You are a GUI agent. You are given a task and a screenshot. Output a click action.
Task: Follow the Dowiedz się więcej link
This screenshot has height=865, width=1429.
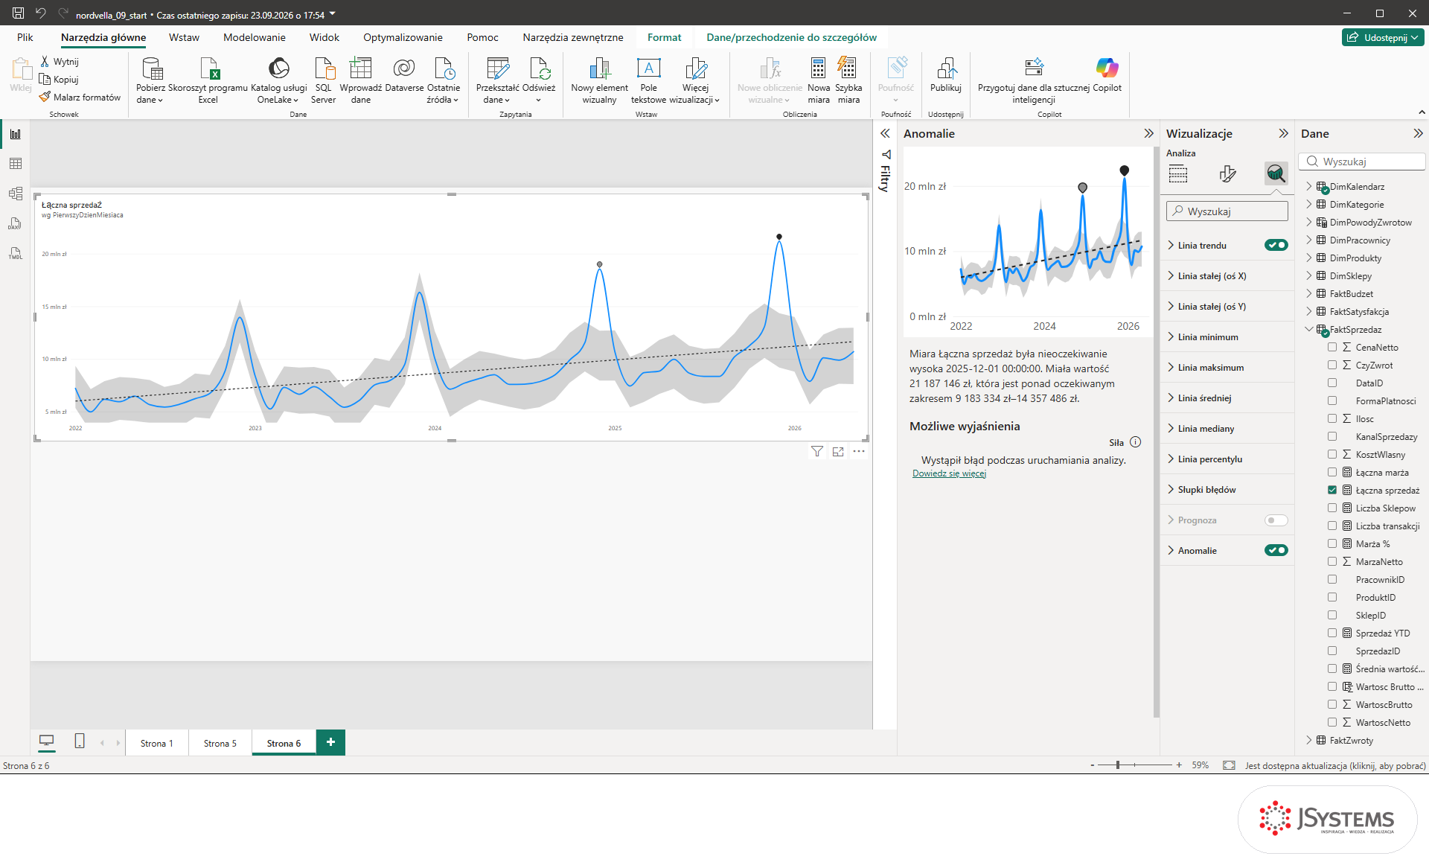click(949, 473)
